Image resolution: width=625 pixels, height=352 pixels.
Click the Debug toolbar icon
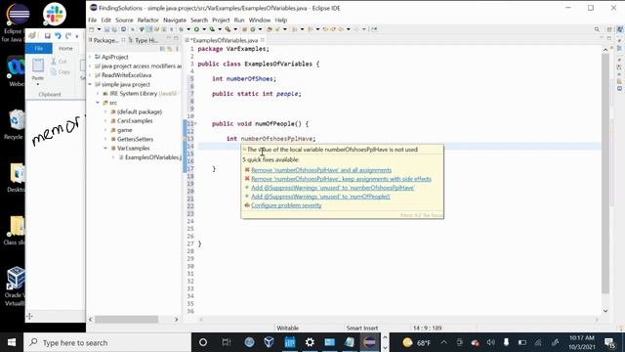[181, 29]
